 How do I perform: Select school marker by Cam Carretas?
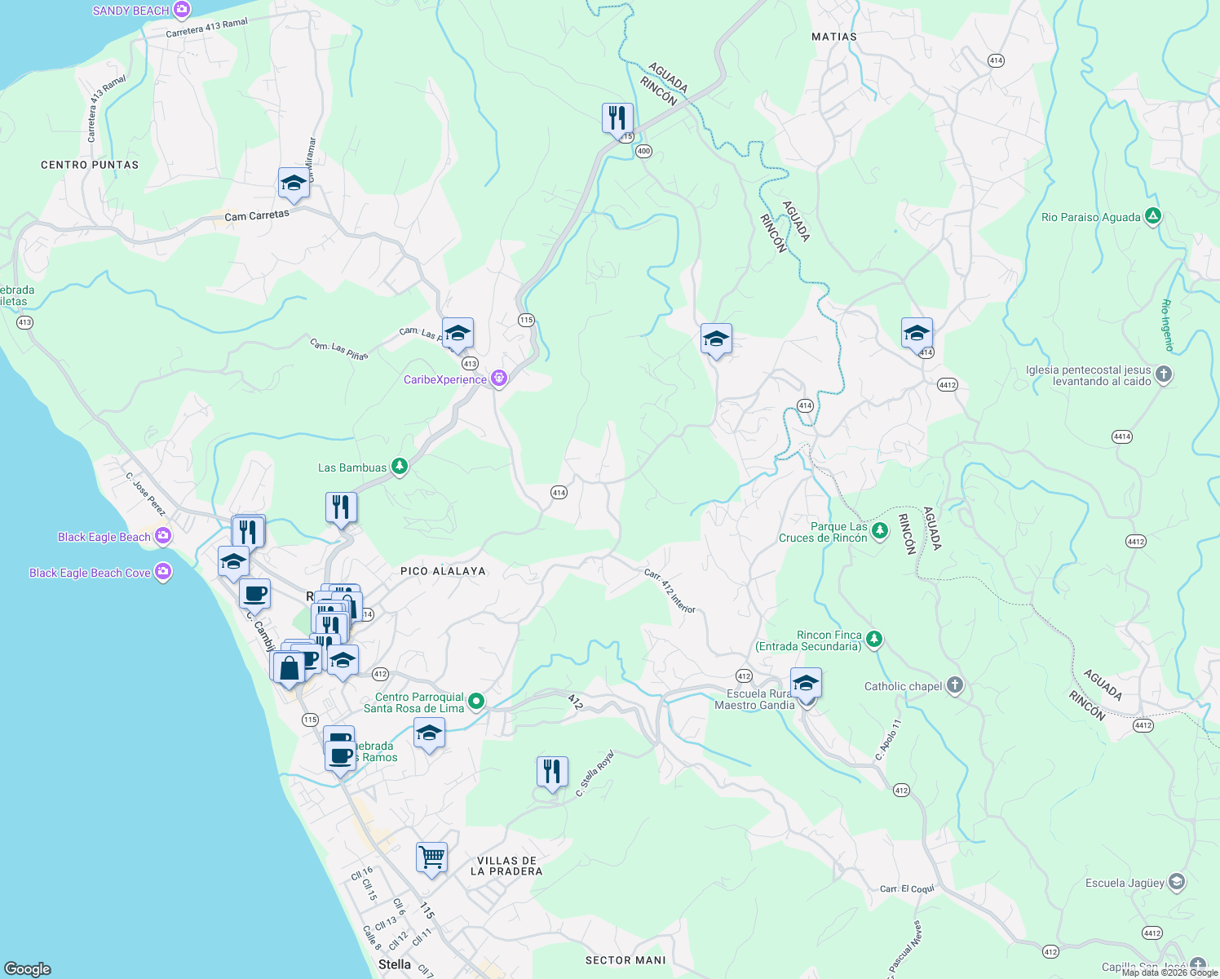click(294, 185)
